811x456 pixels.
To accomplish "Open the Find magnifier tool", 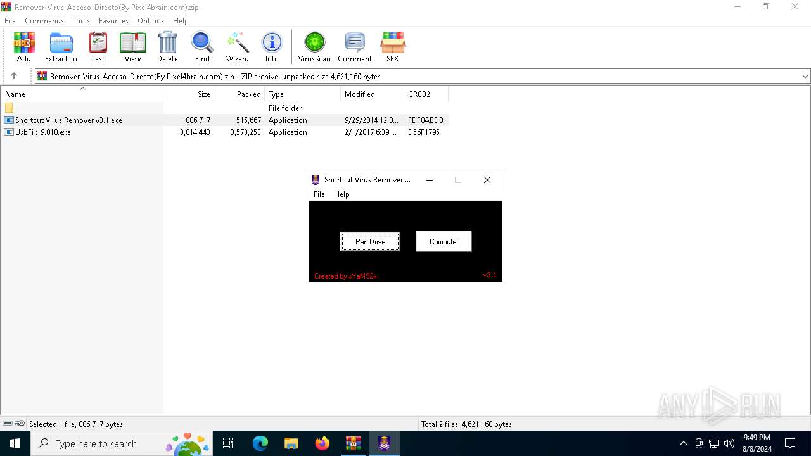I will [x=202, y=47].
